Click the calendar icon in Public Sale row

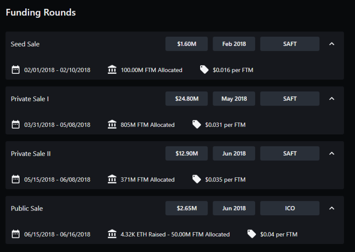[16, 234]
